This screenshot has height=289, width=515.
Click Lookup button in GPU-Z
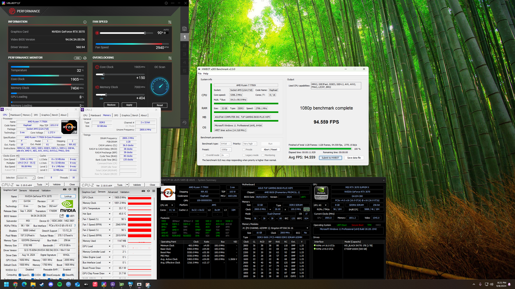(68, 196)
